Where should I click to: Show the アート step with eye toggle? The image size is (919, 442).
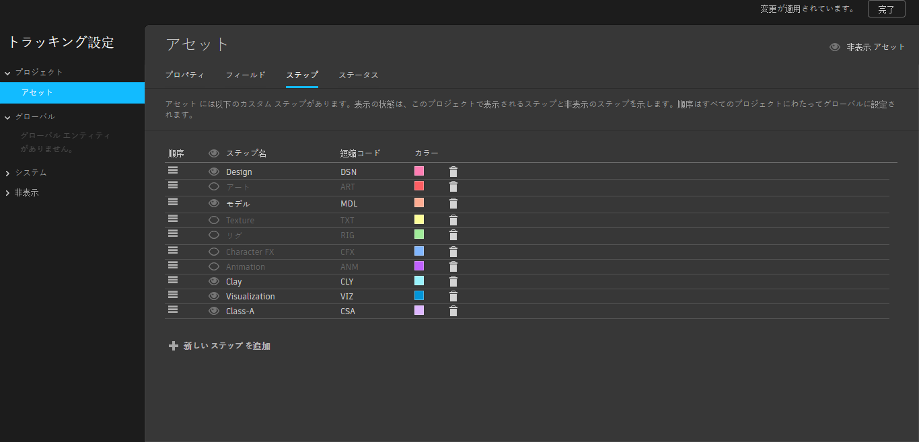click(214, 186)
